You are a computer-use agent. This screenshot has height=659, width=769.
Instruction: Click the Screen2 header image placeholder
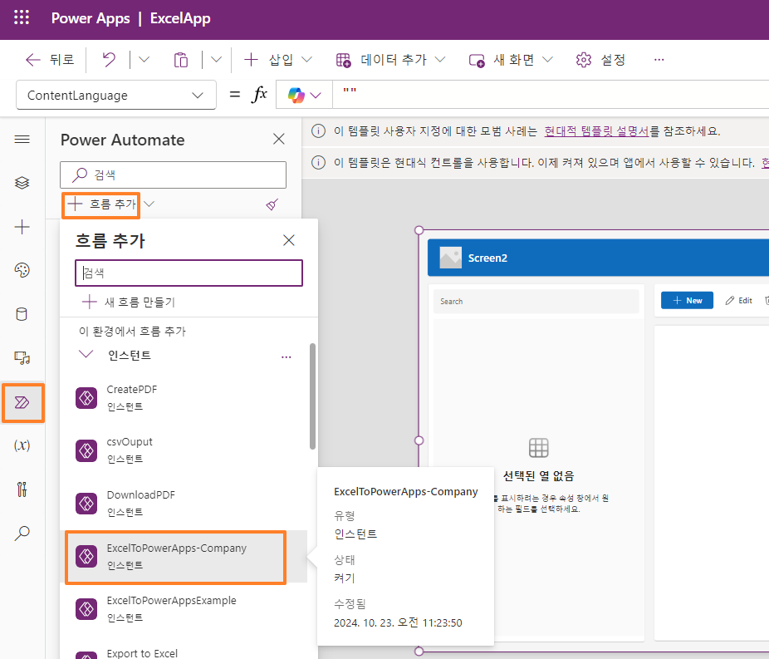[451, 258]
